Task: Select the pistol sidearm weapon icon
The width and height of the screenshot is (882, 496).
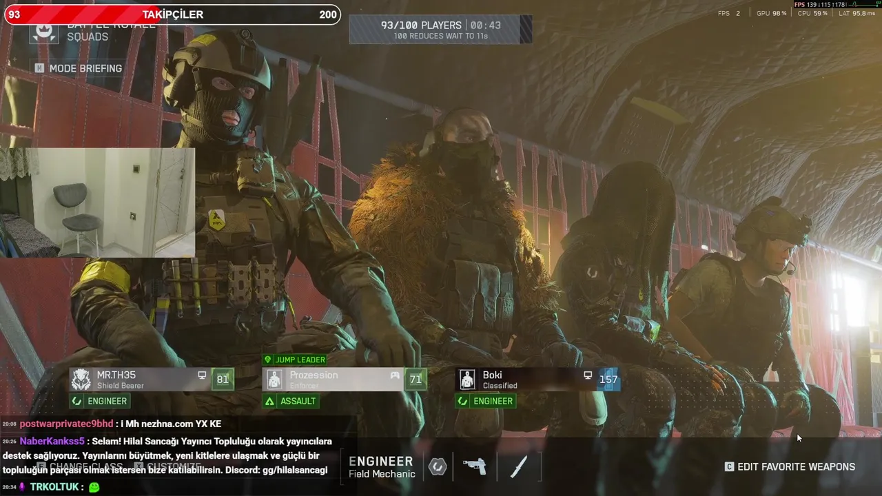Action: click(475, 466)
